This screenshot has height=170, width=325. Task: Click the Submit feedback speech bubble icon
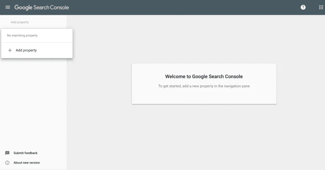(7, 153)
